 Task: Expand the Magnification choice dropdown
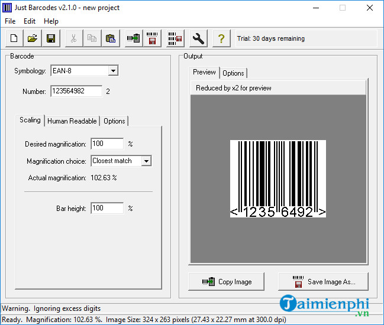147,161
